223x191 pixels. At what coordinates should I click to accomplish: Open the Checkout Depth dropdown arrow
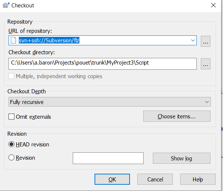point(207,102)
